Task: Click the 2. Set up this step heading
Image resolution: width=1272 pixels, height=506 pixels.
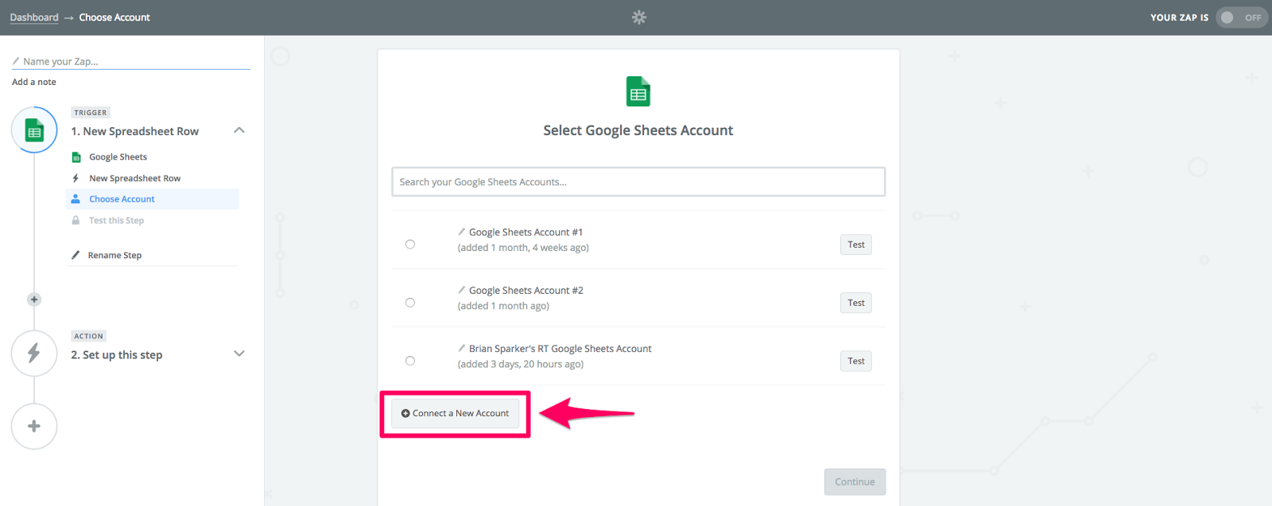Action: [117, 355]
